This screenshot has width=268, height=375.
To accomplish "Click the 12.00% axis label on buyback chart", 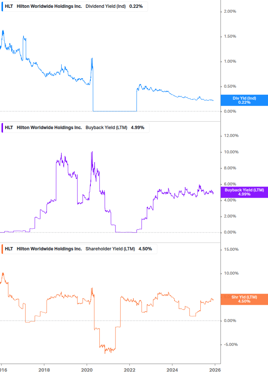I will click(231, 135).
